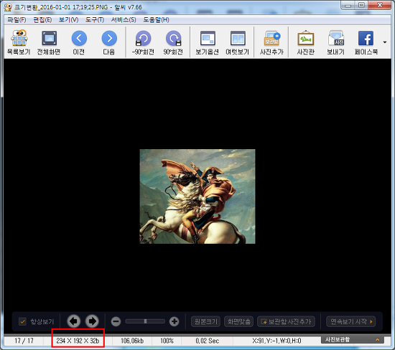Open the 도움말(H) menu
Screen dimensions: 395x350
[156, 19]
